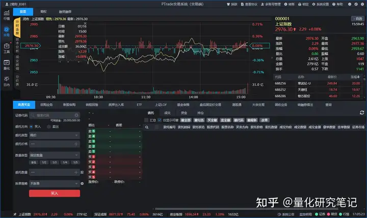Open the 交易 trading sidebar icon
The width and height of the screenshot is (367, 218).
(x=7, y=32)
